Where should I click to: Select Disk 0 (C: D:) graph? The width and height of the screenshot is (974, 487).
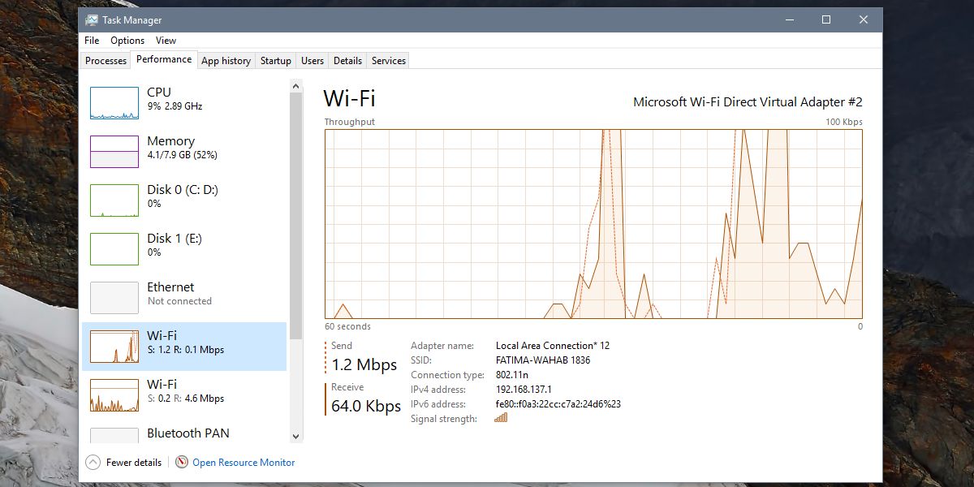114,200
